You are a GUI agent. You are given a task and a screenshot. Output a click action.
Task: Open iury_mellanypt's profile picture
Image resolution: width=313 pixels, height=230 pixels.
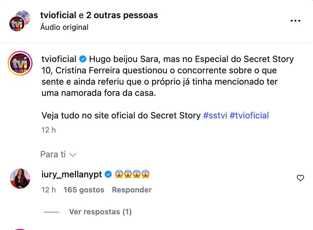click(x=20, y=179)
